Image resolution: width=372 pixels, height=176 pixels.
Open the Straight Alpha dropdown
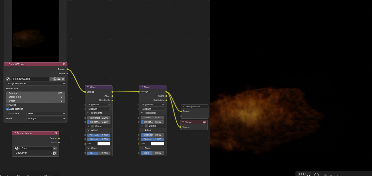click(x=46, y=119)
